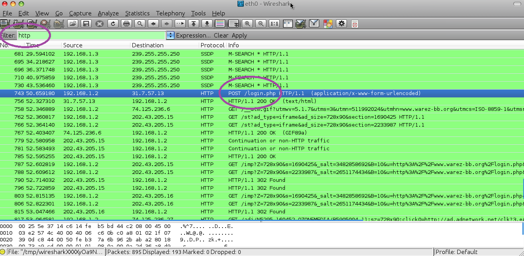The image size is (524, 256).
Task: Click expert info status circle icon
Action: pos(3,252)
